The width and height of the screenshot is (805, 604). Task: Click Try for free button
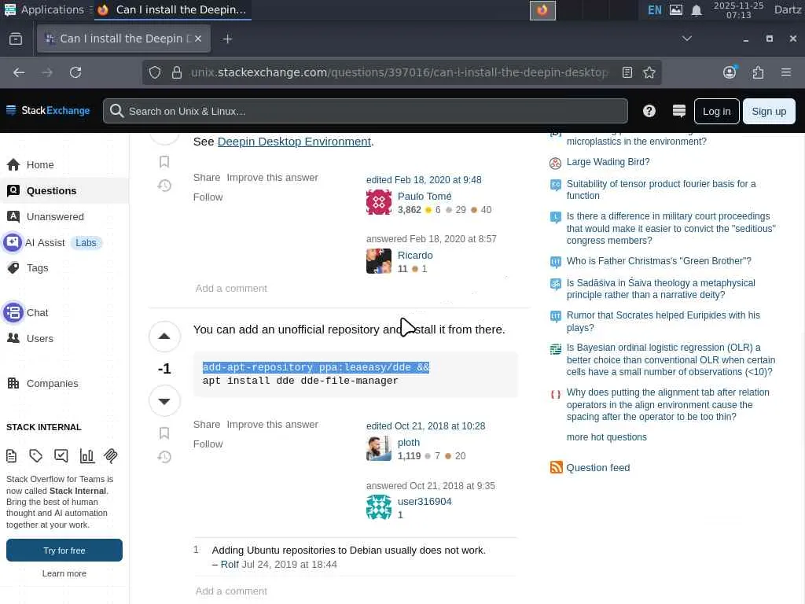click(64, 550)
